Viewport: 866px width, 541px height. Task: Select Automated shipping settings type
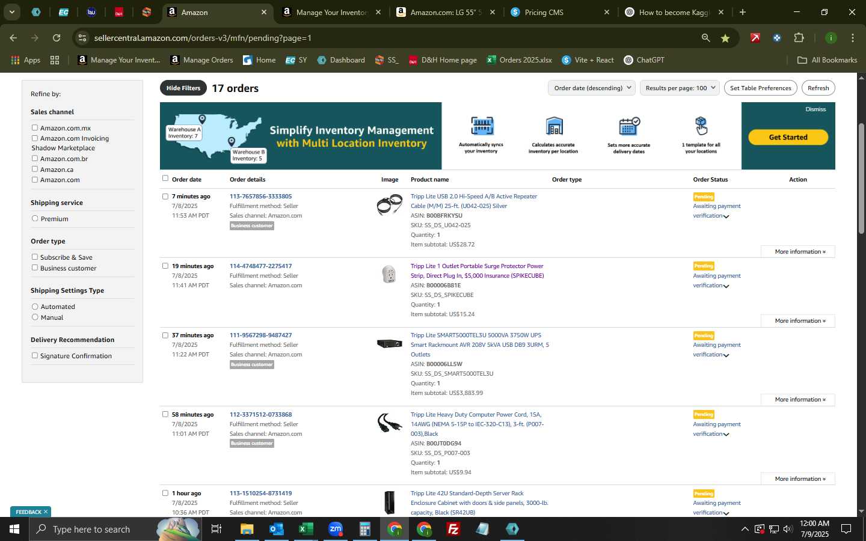point(35,306)
